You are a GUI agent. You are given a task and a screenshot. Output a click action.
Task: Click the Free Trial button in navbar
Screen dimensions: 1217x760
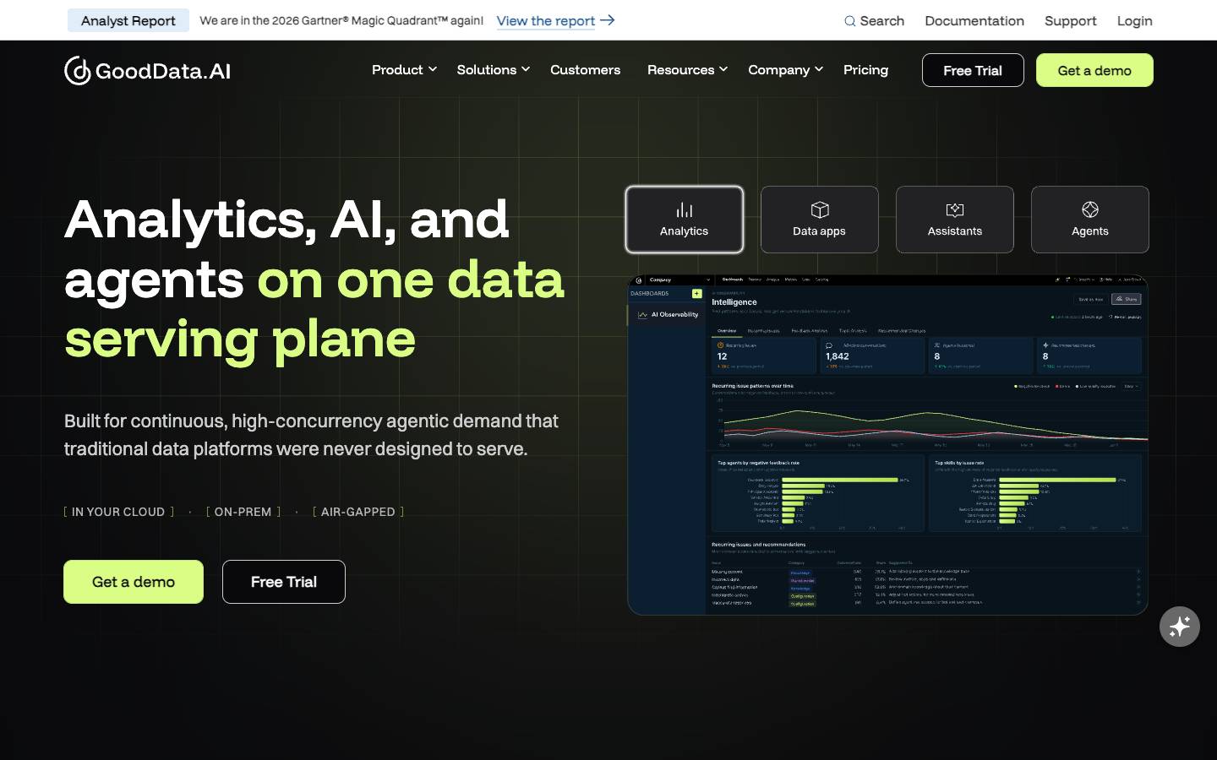[x=973, y=70]
